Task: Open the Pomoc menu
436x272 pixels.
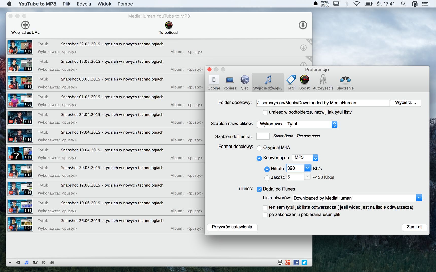Action: [x=125, y=4]
